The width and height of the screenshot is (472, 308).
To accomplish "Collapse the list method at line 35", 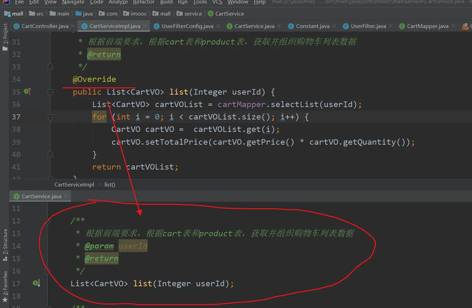I will point(50,92).
